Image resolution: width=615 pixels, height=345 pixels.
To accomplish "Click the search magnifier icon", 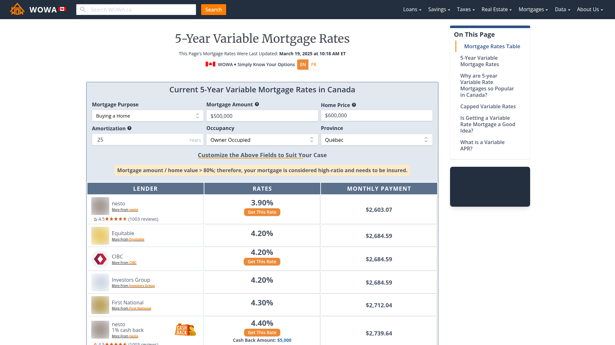I will tap(83, 10).
